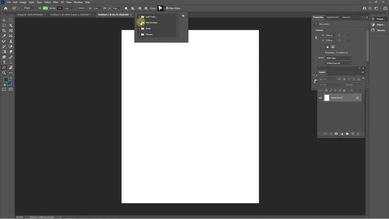Click the green Fill color swatch
The height and width of the screenshot is (219, 389).
point(46,8)
